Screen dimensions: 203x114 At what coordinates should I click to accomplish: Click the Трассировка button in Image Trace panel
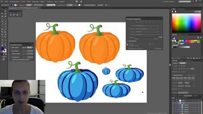158,48
